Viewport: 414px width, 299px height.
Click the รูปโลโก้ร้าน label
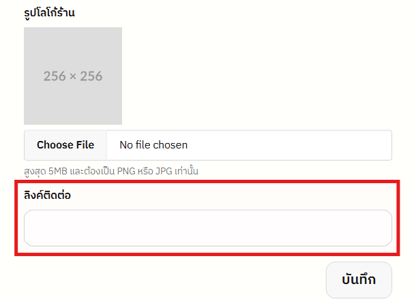click(49, 12)
